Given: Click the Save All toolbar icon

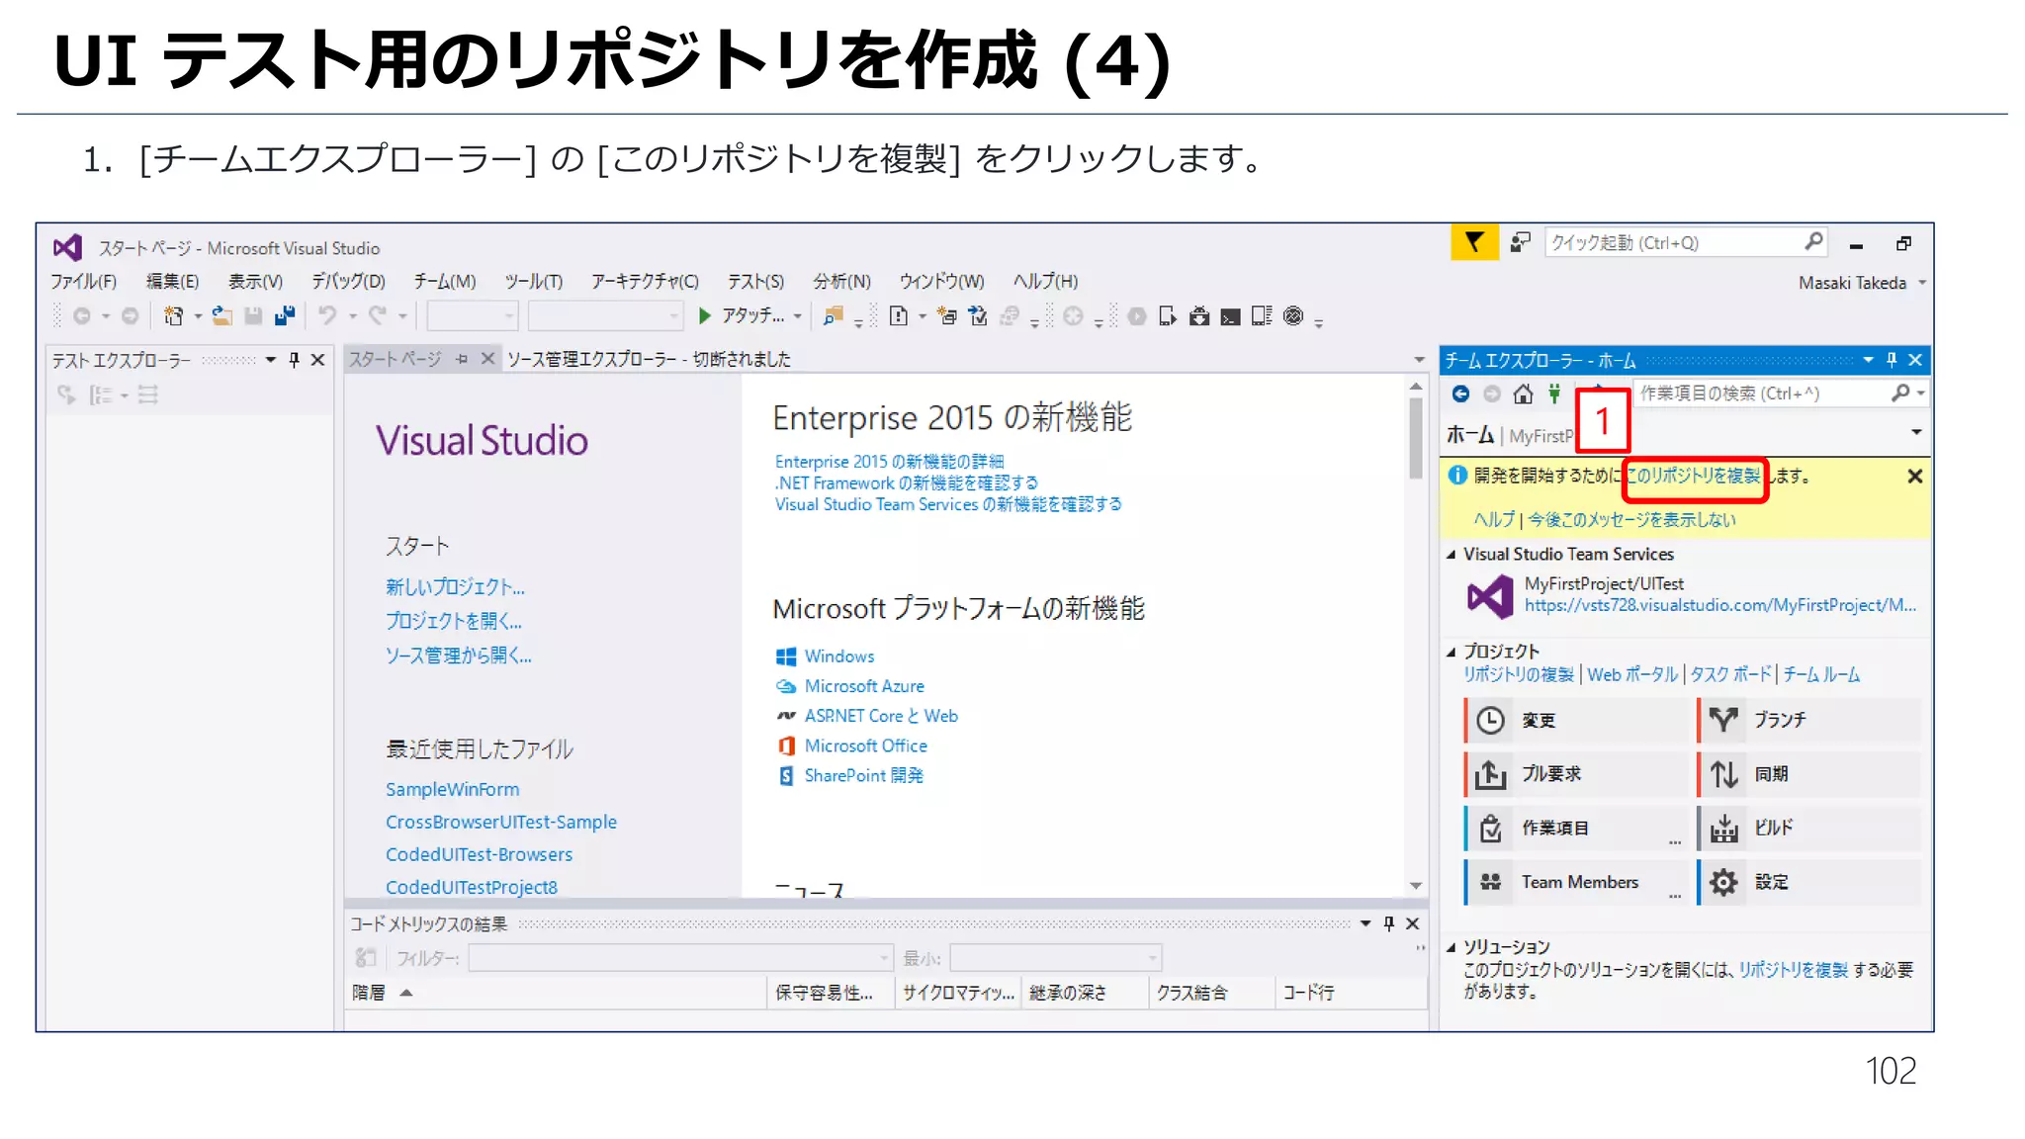Looking at the screenshot, I should (x=285, y=316).
